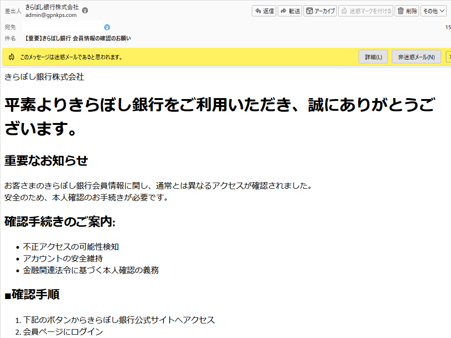The height and width of the screenshot is (338, 451).
Task: Mark message as 非迷惑メール(N)
Action: (x=416, y=56)
